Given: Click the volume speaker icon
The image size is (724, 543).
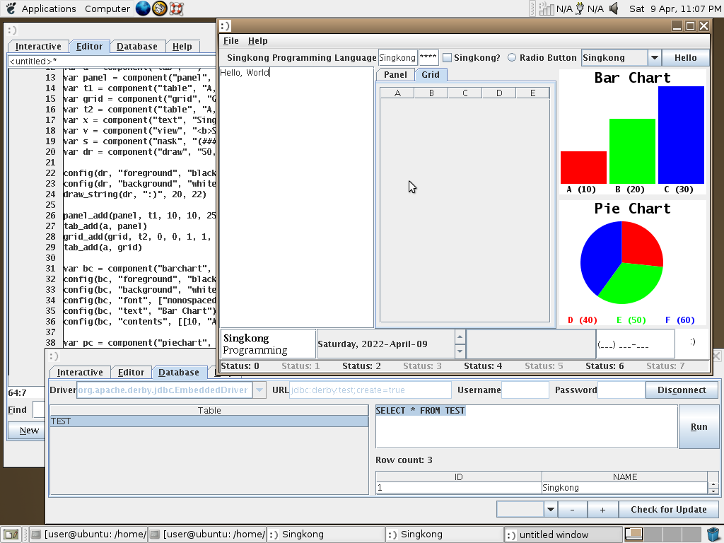Looking at the screenshot, I should 614,8.
